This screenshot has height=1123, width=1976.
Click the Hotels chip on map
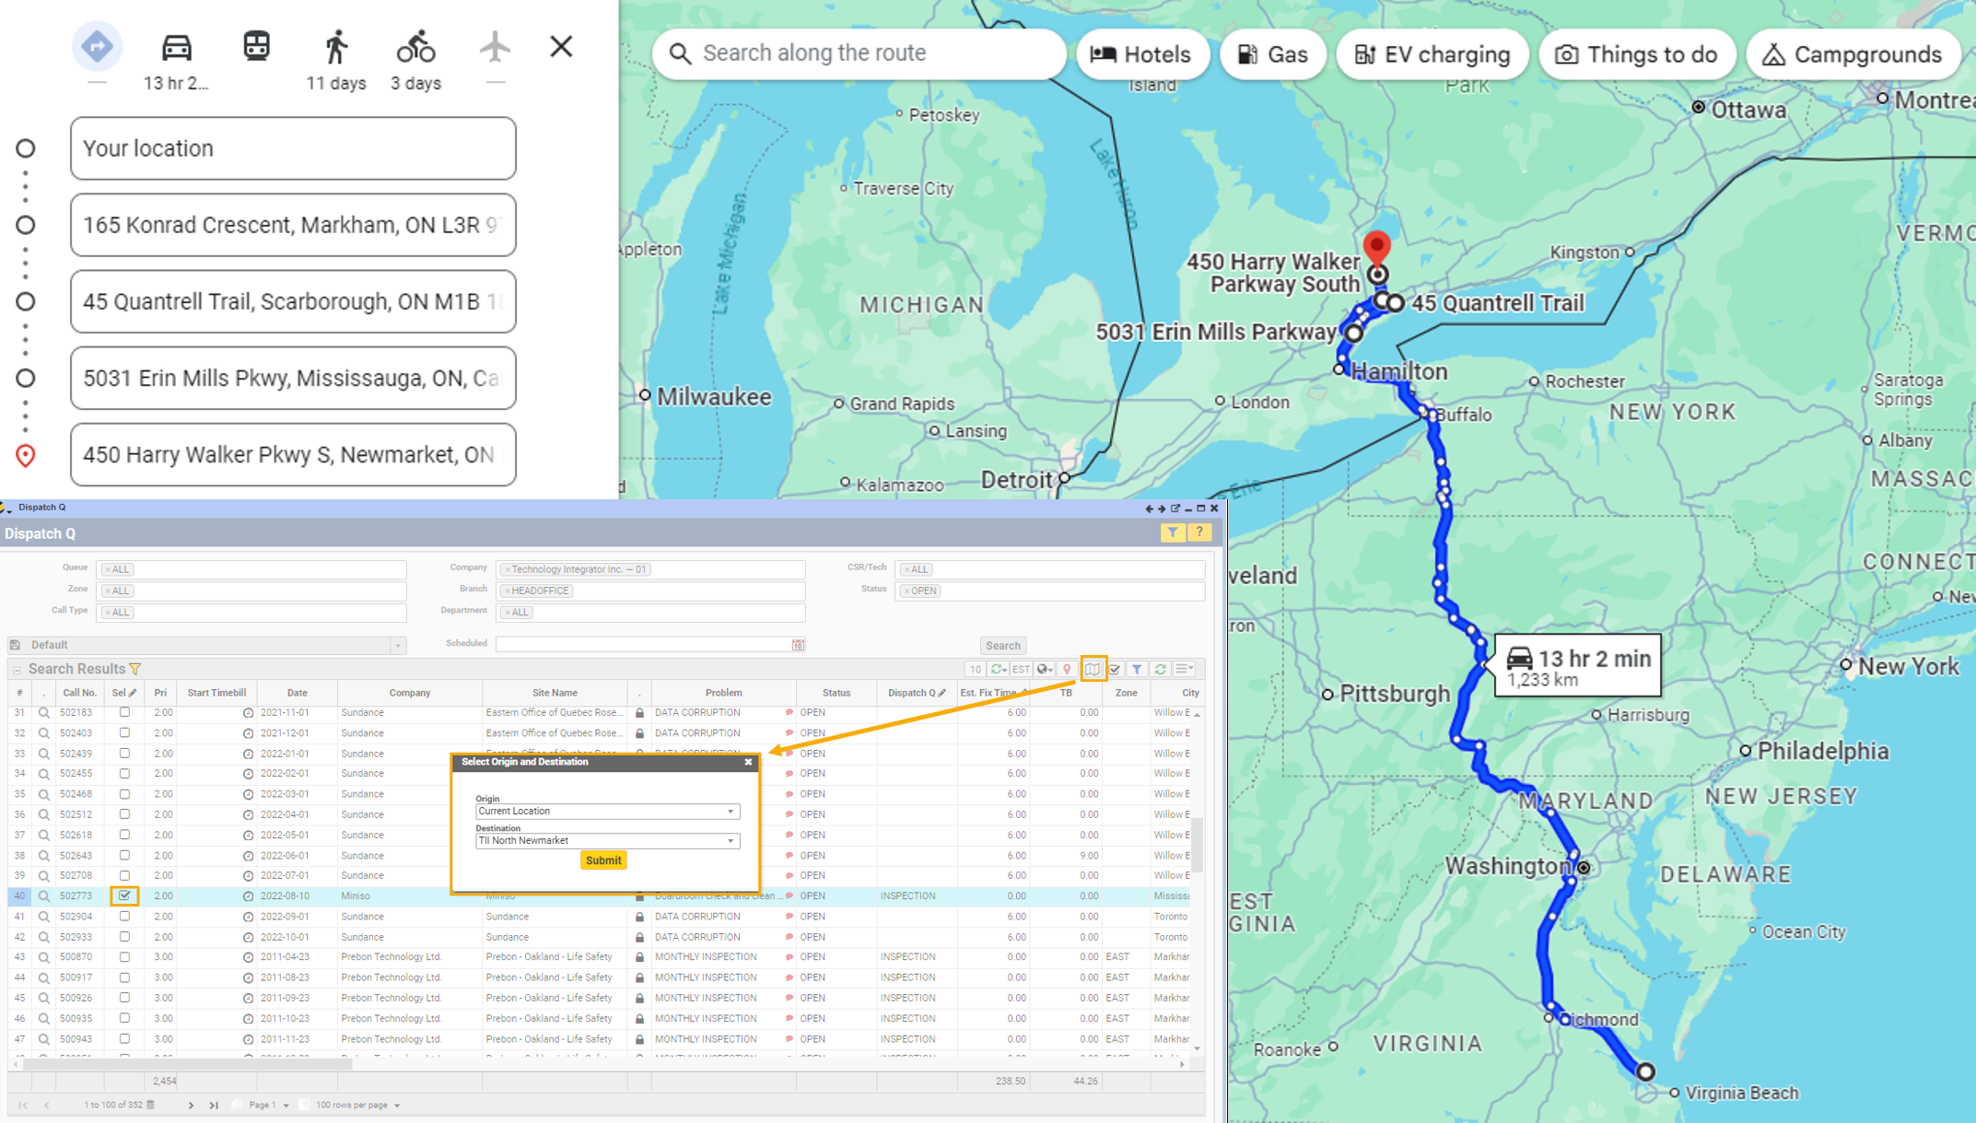tap(1141, 54)
